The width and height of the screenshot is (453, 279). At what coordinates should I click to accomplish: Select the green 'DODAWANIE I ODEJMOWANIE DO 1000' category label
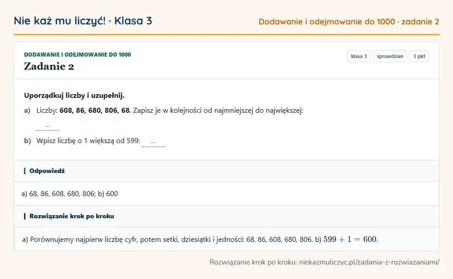[x=77, y=55]
